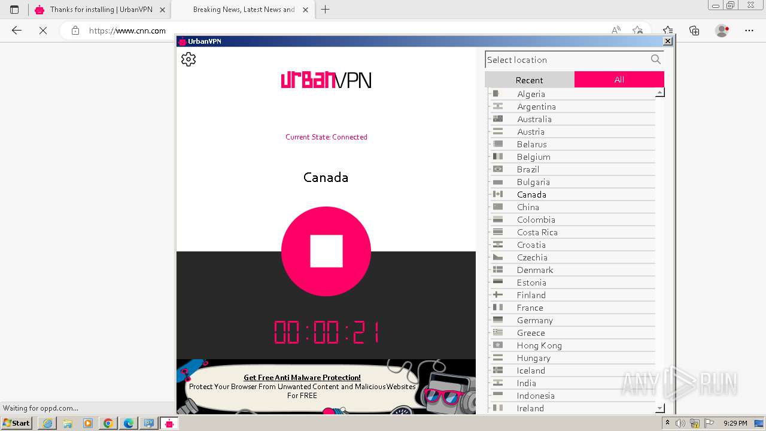This screenshot has height=431, width=766.
Task: Select the Breaking News CNN browser tab
Action: pos(244,10)
